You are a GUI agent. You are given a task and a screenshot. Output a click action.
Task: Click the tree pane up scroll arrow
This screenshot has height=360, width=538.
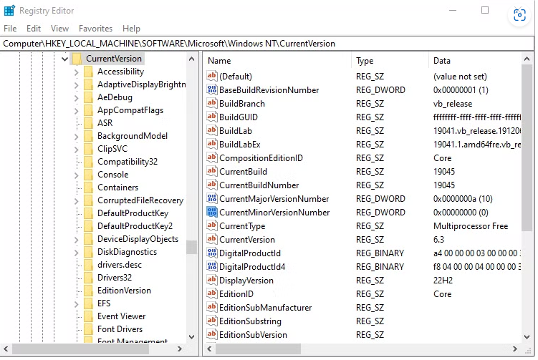[191, 59]
